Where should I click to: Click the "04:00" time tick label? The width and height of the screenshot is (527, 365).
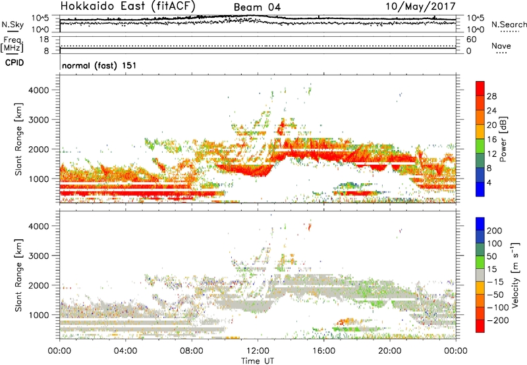(125, 351)
